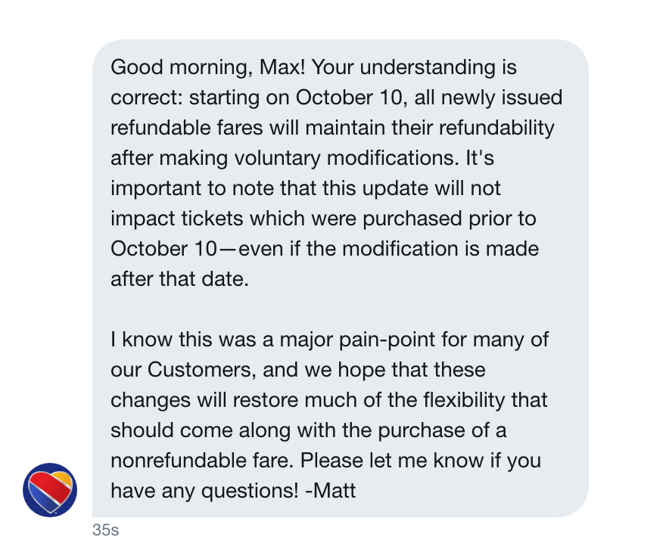Click the 35s timestamp below the message

(x=107, y=531)
